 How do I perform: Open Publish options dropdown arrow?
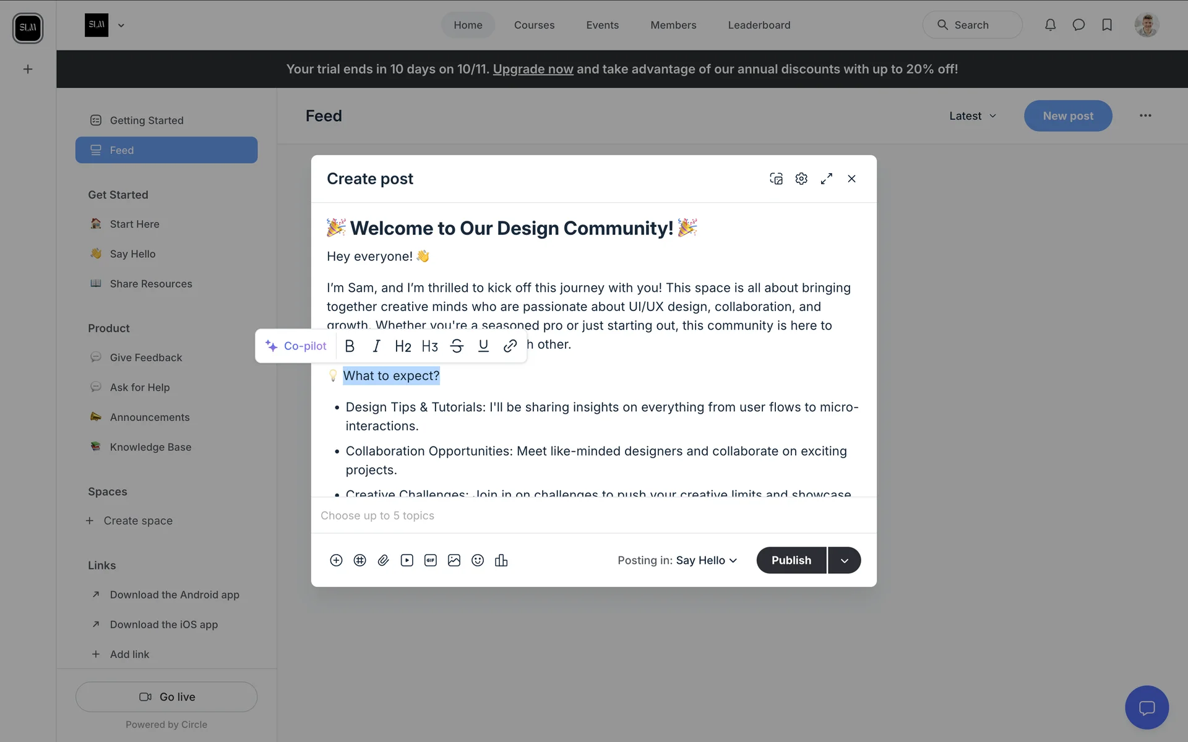point(845,560)
